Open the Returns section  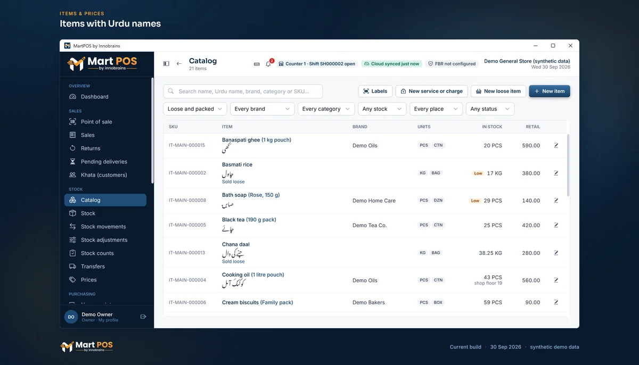(105, 148)
